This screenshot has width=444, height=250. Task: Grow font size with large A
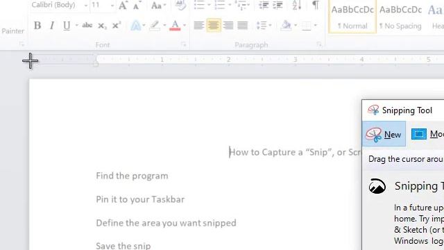pos(123,5)
